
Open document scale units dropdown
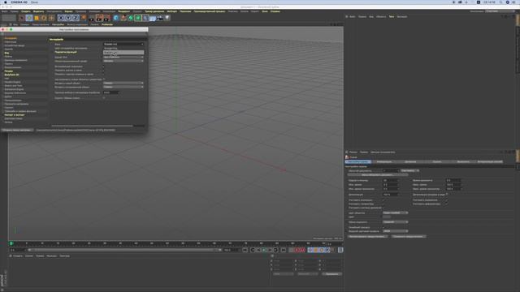pos(409,170)
